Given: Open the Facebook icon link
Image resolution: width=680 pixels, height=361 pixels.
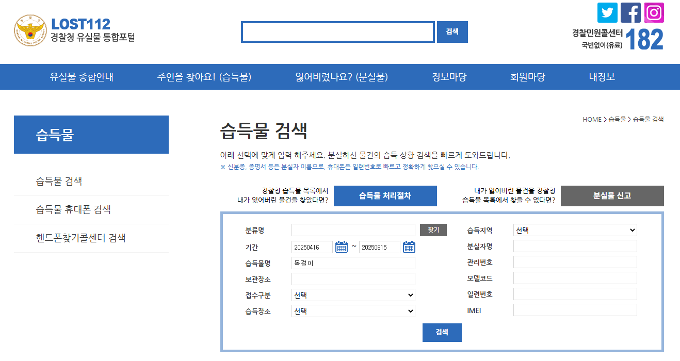Looking at the screenshot, I should 630,13.
